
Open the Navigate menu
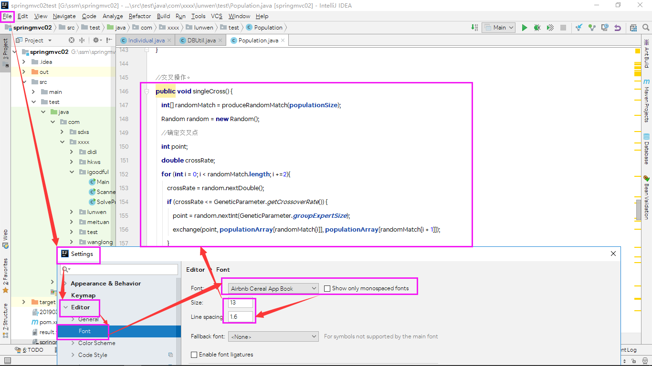[64, 16]
